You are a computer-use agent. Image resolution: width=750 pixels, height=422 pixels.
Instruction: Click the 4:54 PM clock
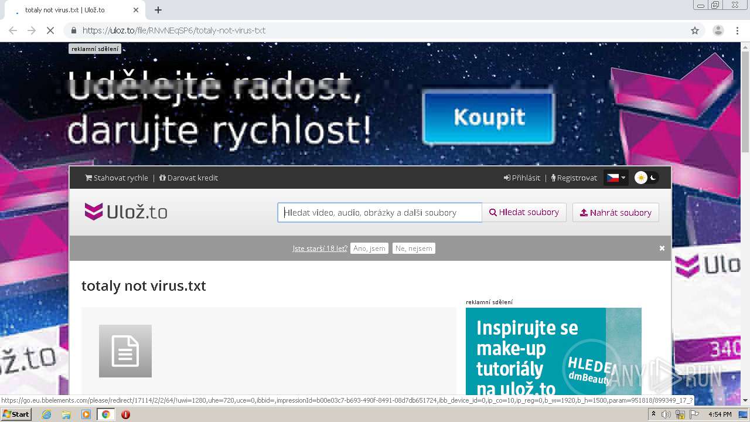point(720,414)
